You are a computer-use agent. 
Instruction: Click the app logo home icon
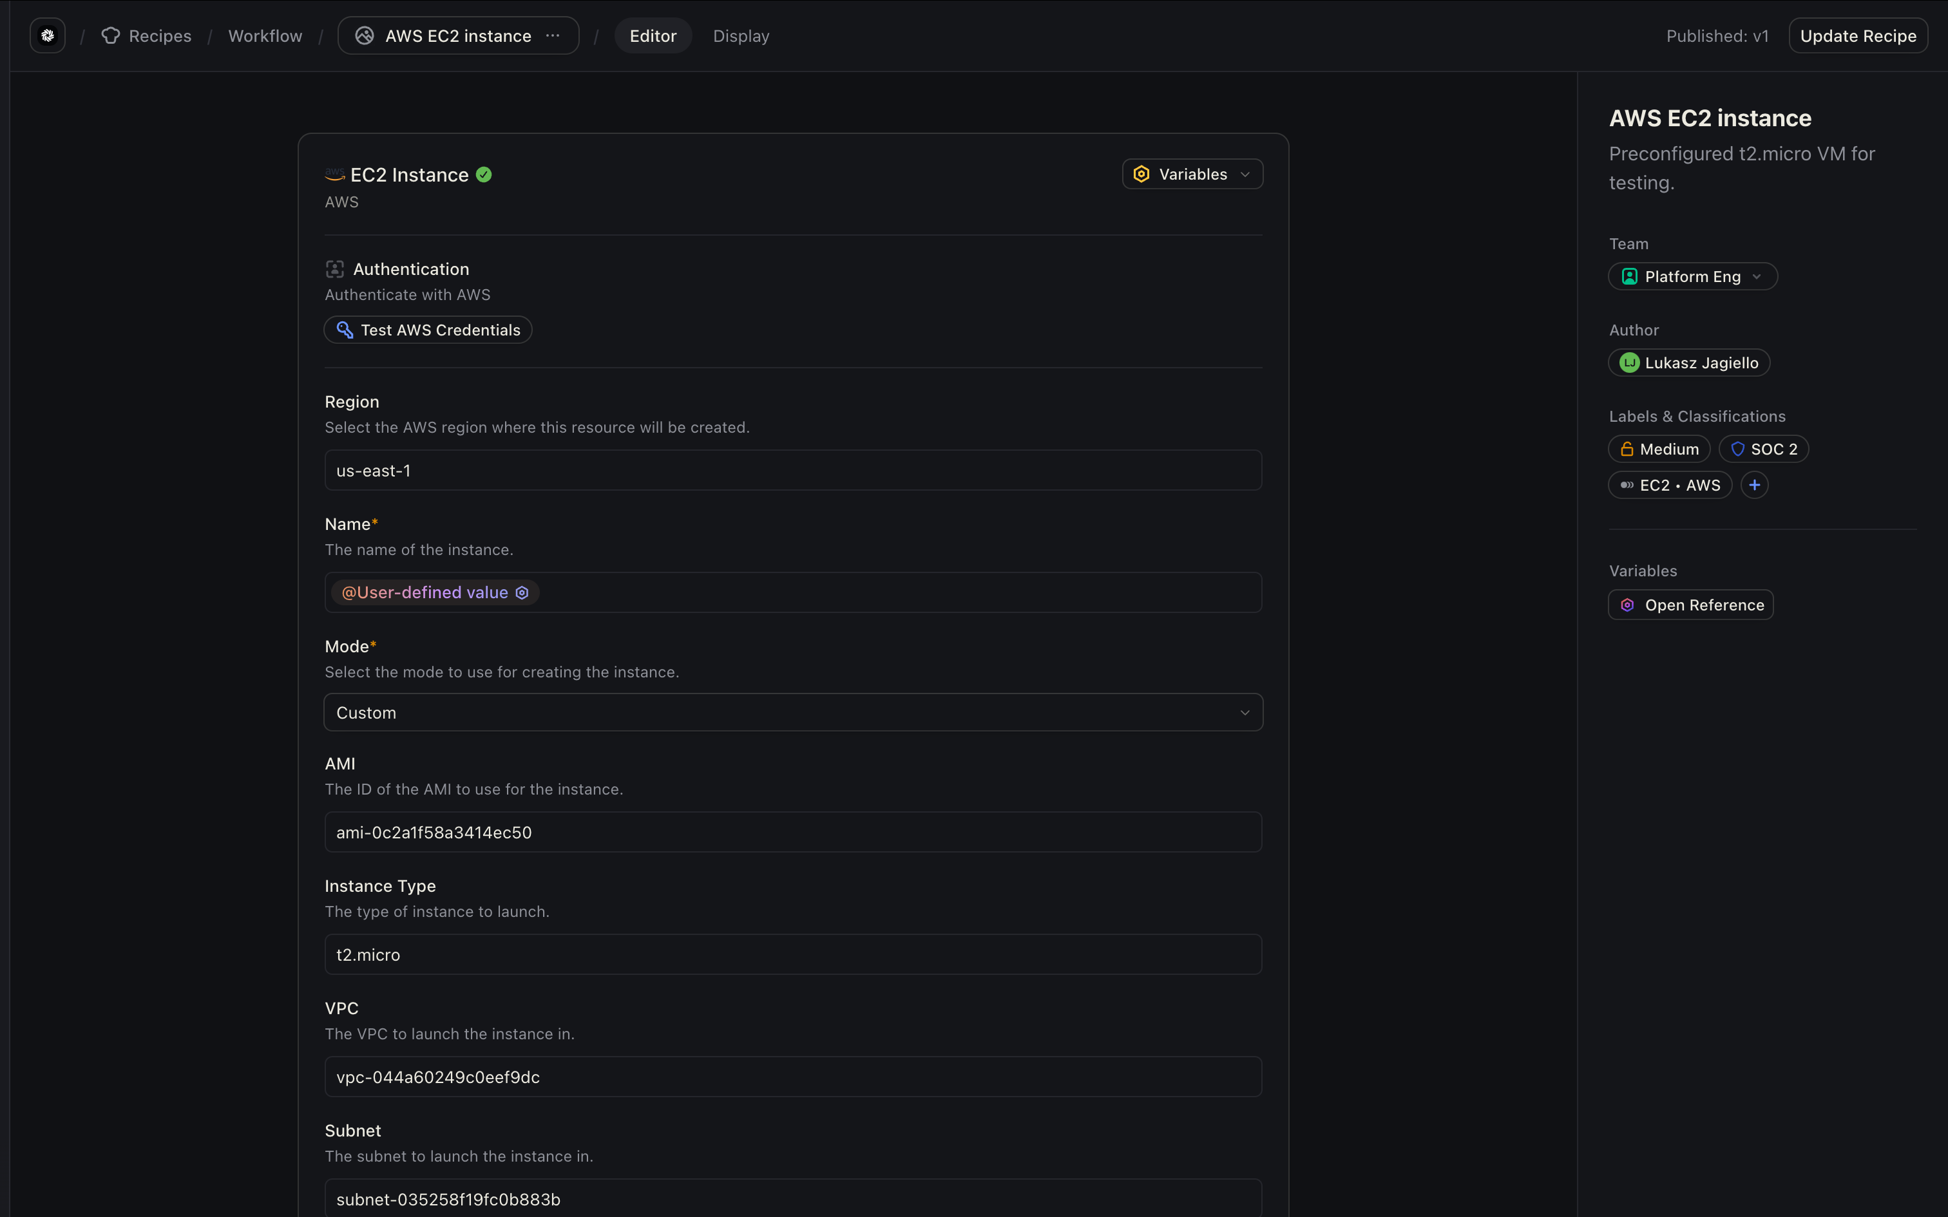coord(48,35)
